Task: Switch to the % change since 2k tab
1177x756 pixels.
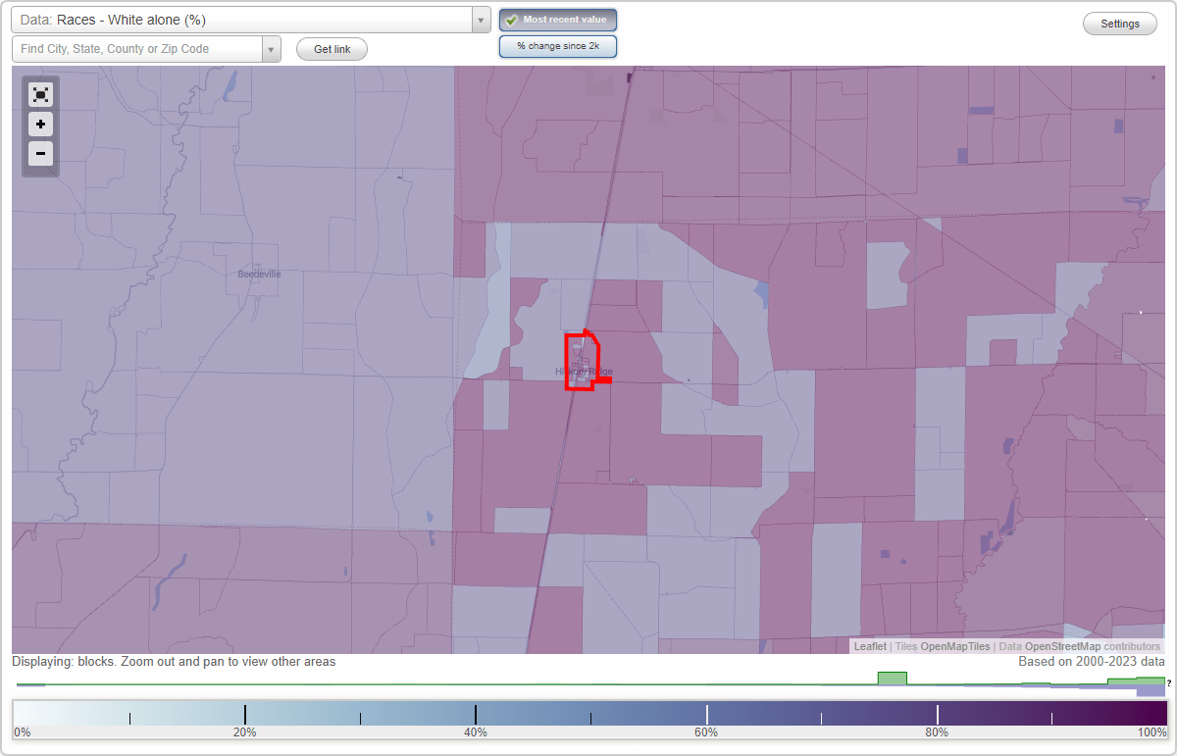Action: click(x=557, y=45)
